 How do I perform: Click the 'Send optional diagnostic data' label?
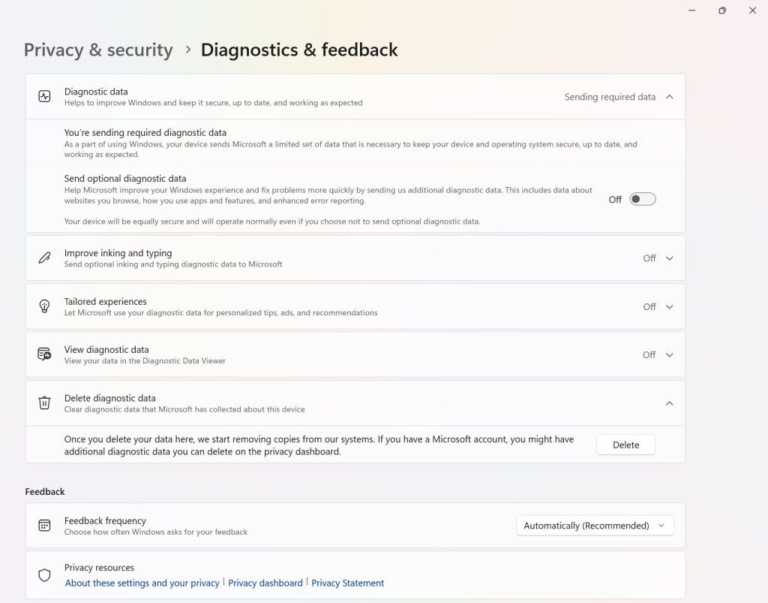coord(125,179)
